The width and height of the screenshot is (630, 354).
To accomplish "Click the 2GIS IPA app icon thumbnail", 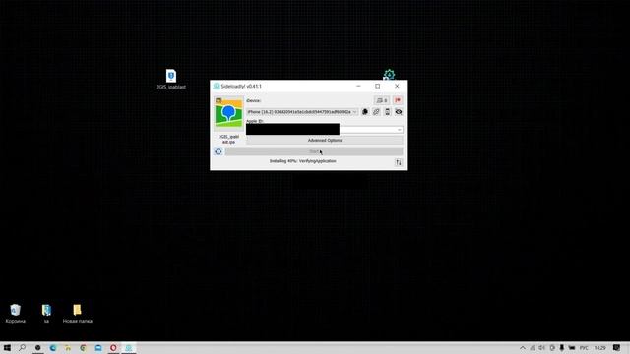I will pyautogui.click(x=228, y=113).
